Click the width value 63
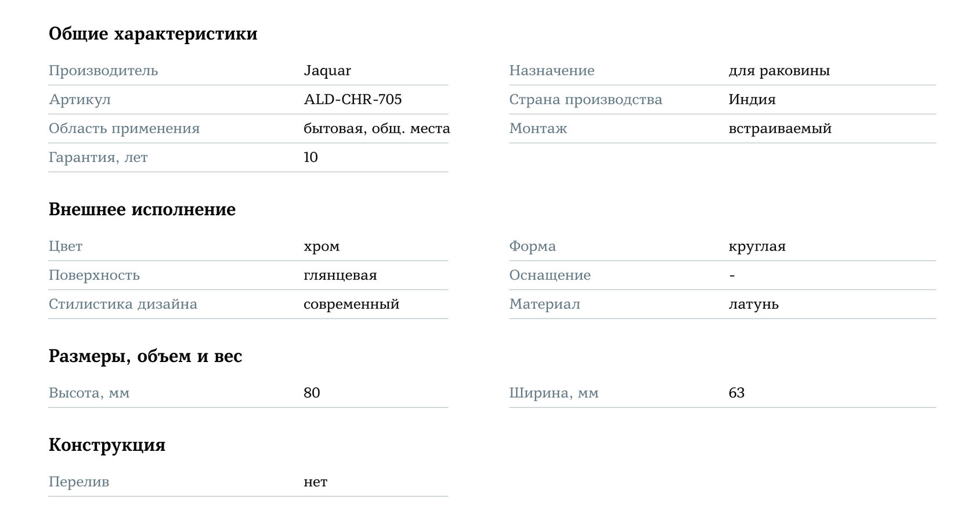The image size is (975, 528). coord(736,393)
